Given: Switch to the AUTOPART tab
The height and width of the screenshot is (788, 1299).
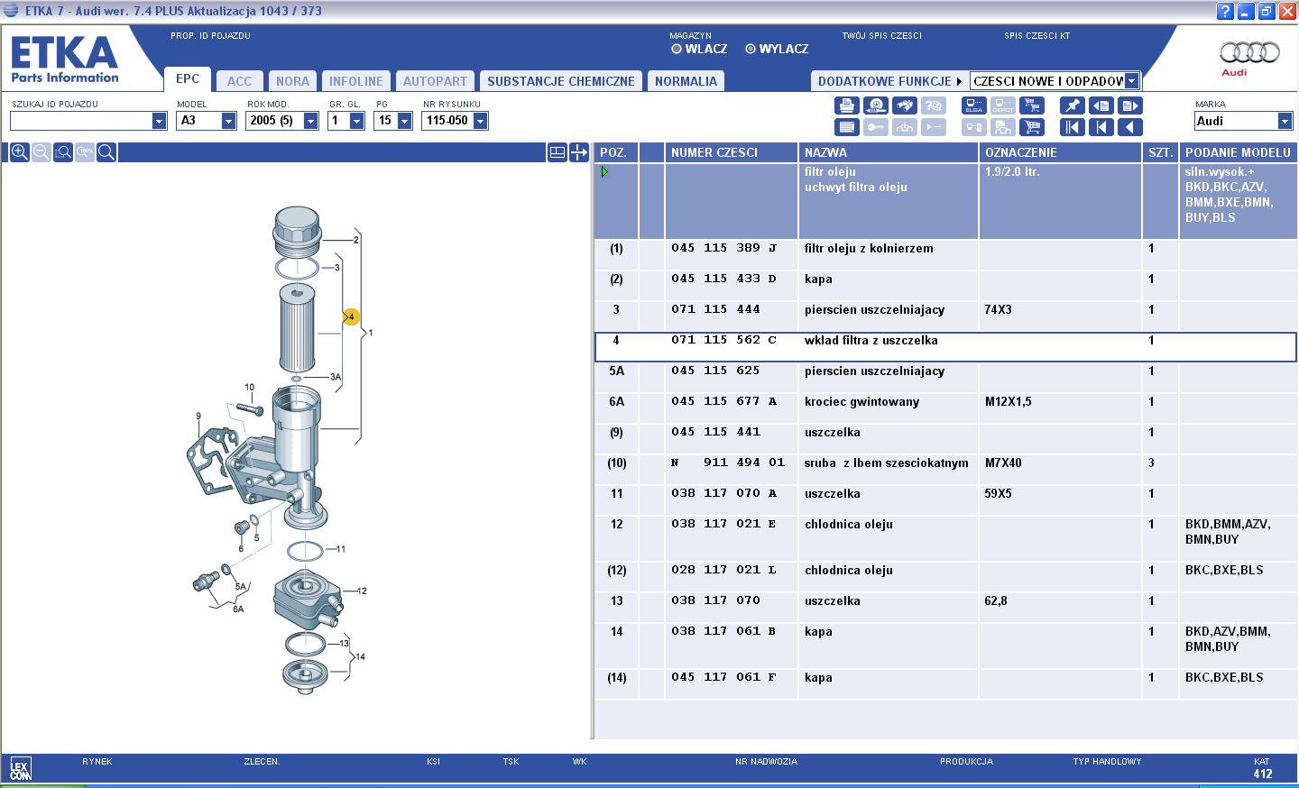Looking at the screenshot, I should tap(435, 81).
